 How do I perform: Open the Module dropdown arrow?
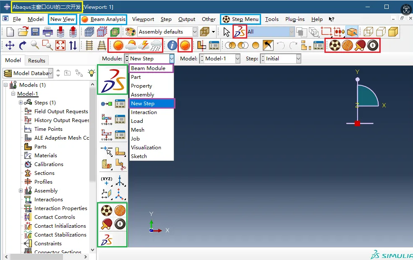point(172,58)
